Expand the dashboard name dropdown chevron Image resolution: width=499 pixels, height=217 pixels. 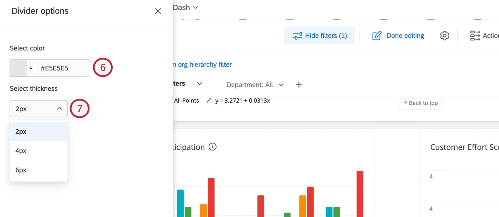coord(196,8)
